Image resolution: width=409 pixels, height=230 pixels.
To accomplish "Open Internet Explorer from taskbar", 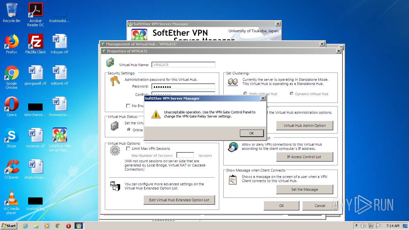I will [x=25, y=226].
